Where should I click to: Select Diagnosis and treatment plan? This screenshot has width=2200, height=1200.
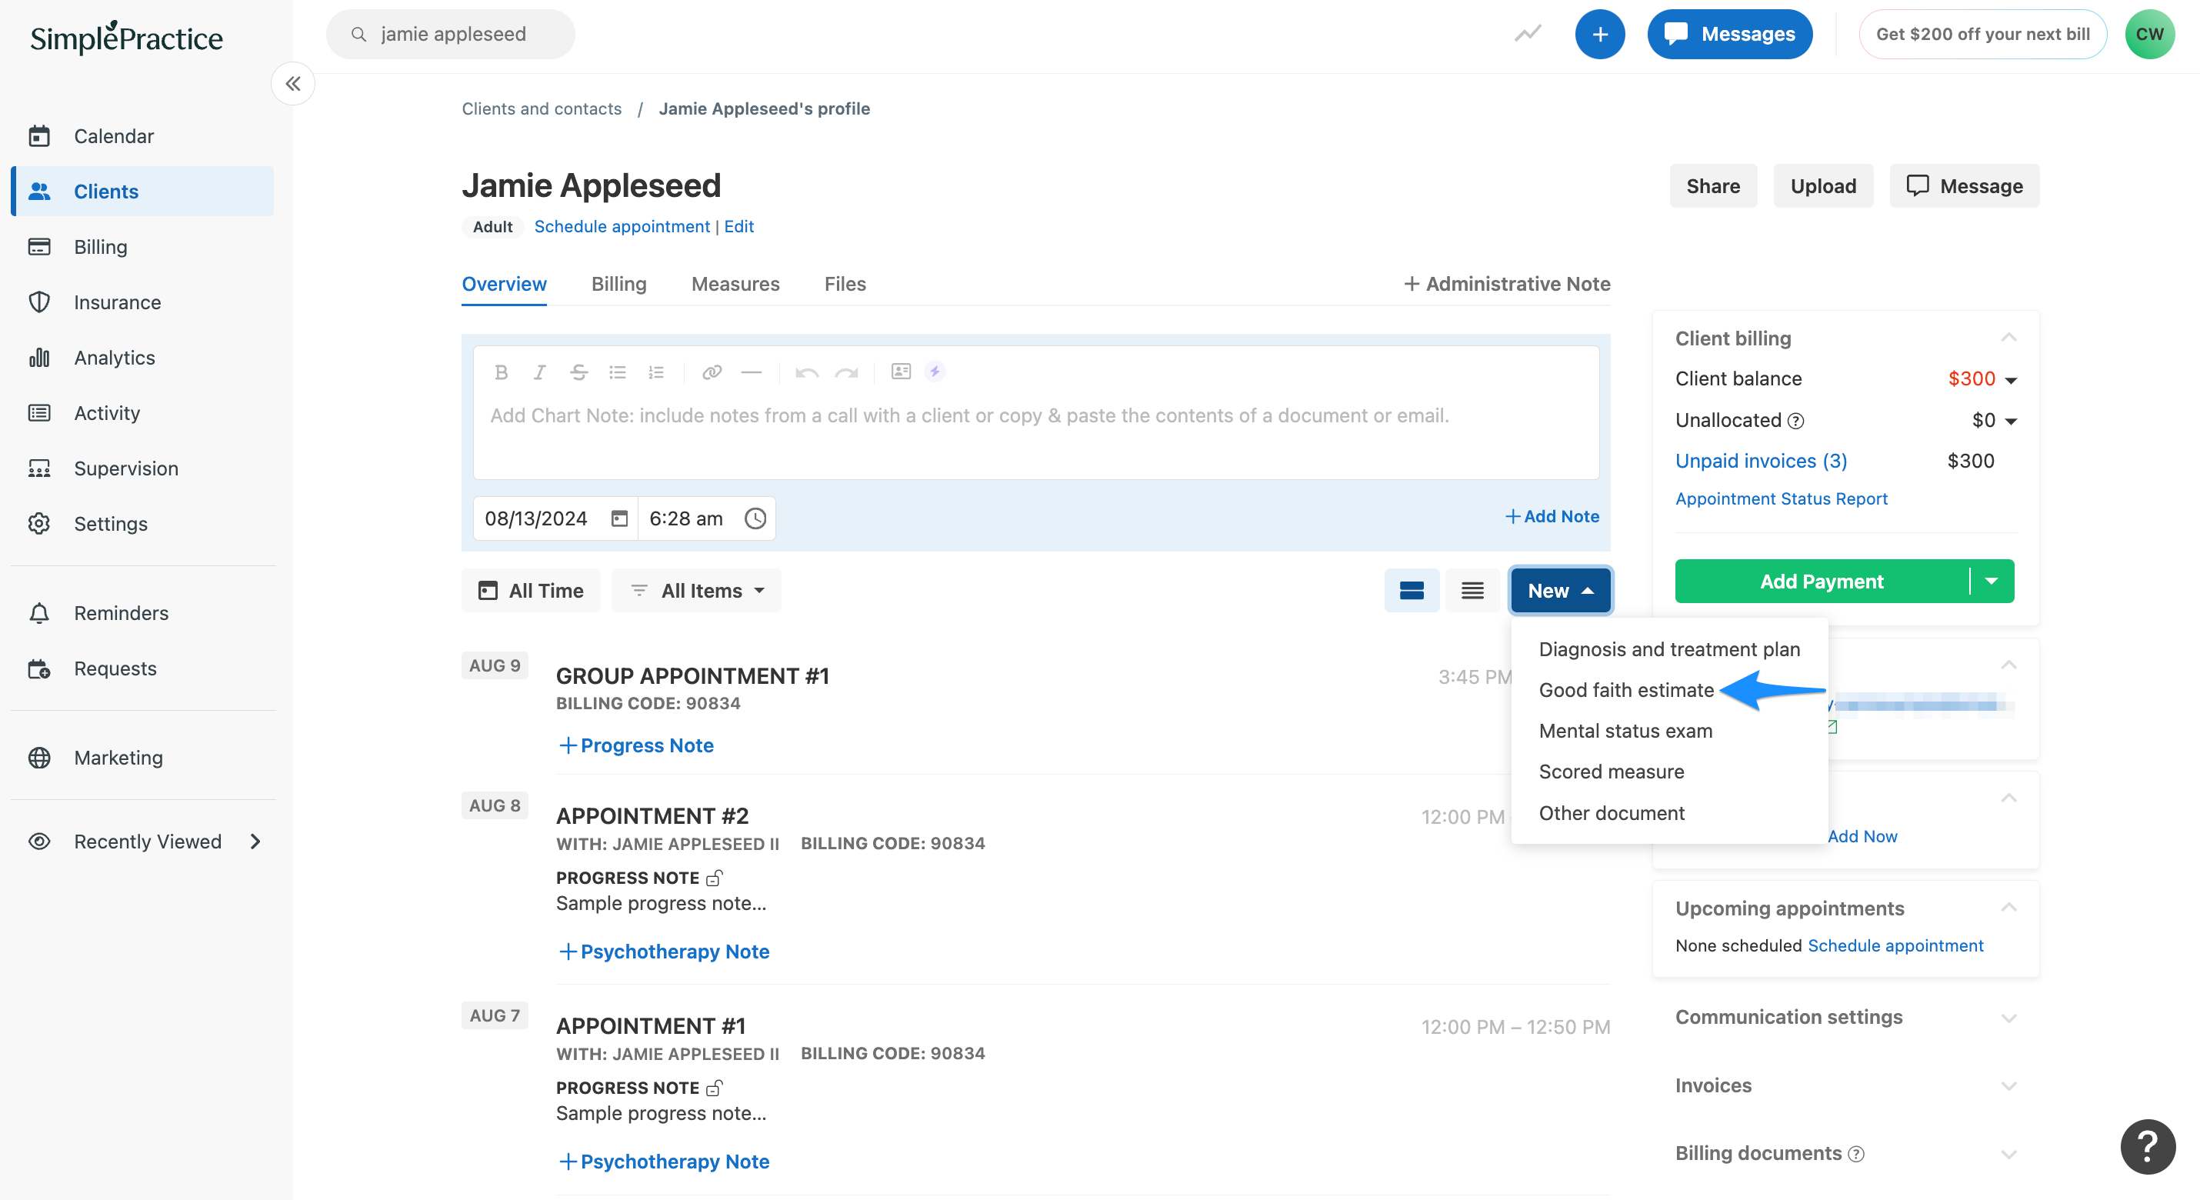1668,649
